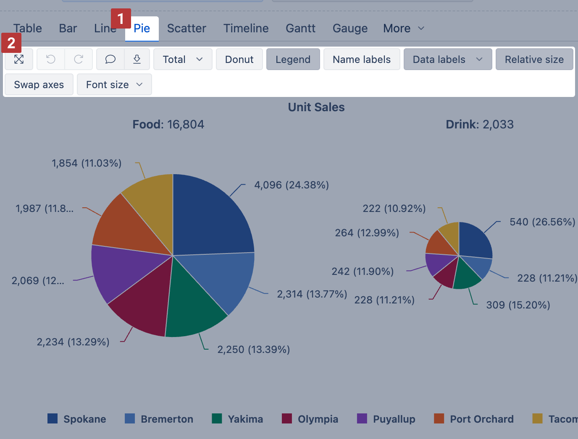578x439 pixels.
Task: Toggle the Legend visibility
Action: [x=293, y=59]
